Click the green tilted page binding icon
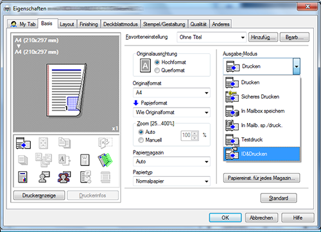Image resolution: width=321 pixels, height=232 pixels. tap(105, 160)
